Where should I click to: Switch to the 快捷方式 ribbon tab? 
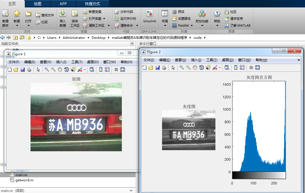click(92, 4)
